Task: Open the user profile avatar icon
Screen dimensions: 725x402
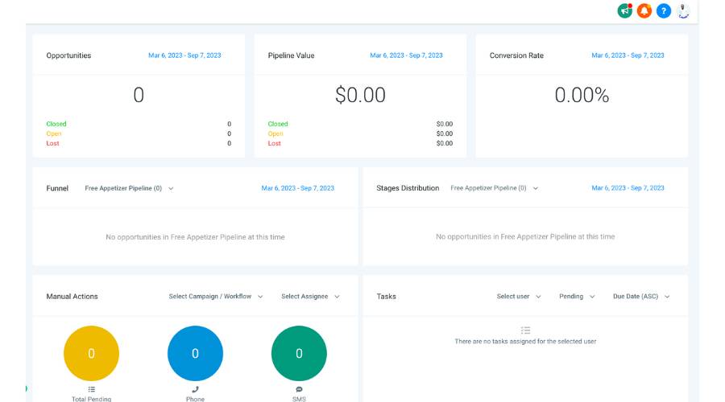Action: [684, 10]
